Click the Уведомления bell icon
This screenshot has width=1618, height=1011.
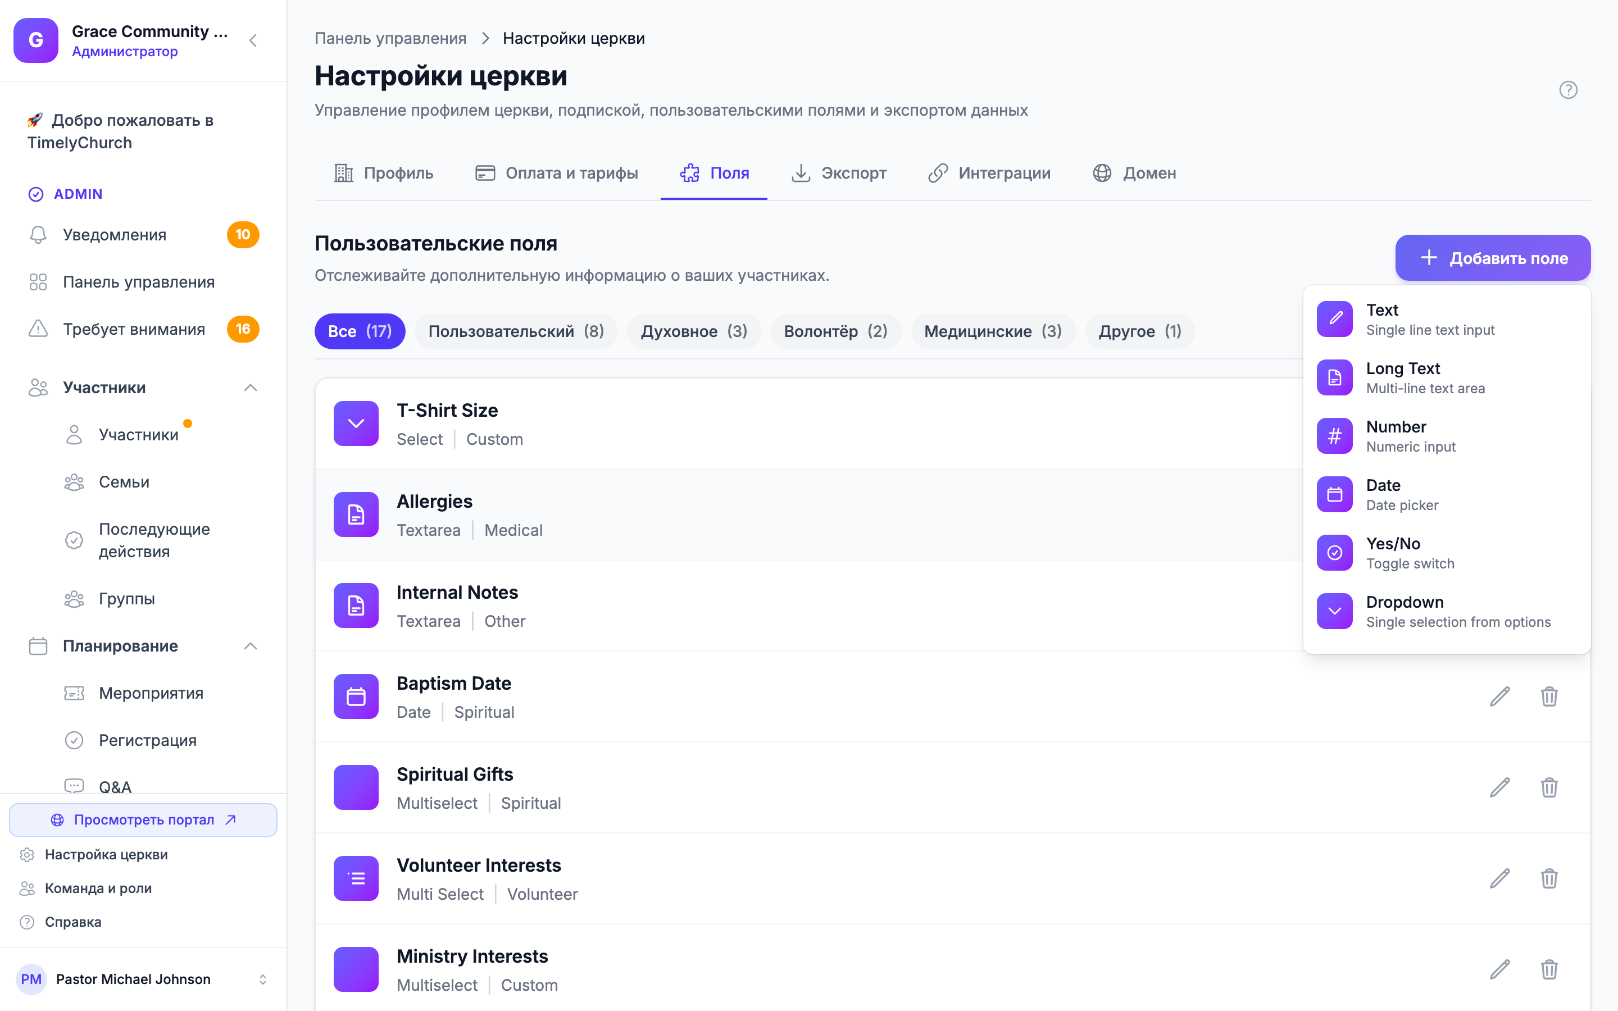pyautogui.click(x=38, y=235)
